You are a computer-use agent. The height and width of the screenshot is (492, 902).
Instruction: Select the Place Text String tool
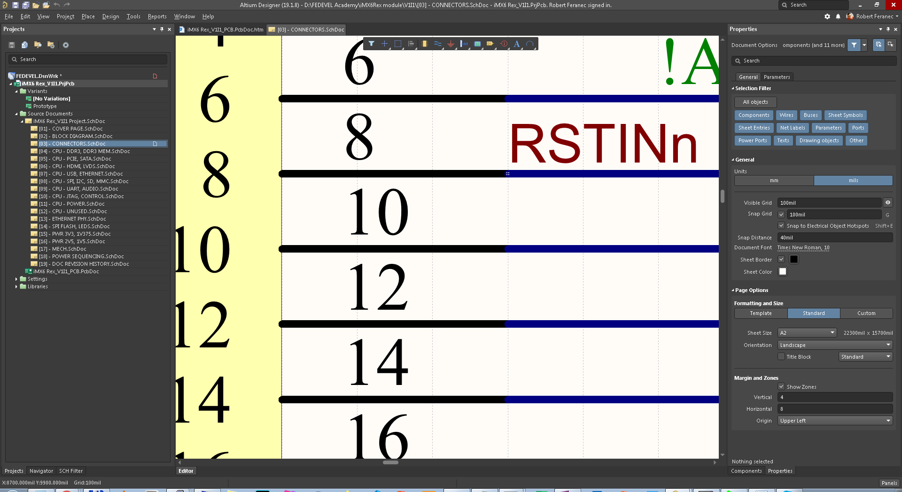517,44
